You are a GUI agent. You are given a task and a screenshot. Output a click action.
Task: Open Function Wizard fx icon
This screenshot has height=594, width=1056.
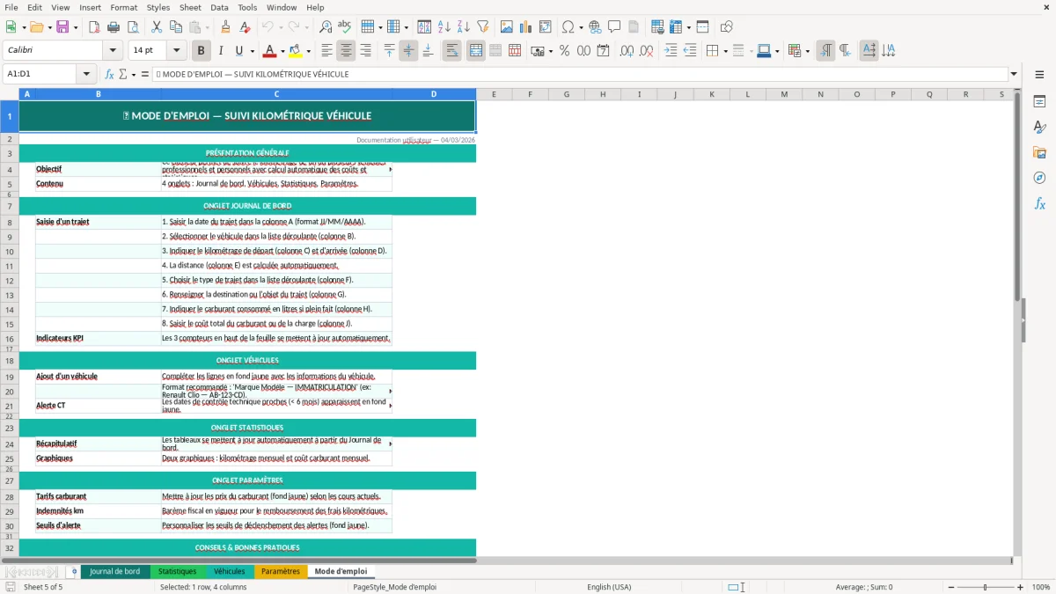pyautogui.click(x=109, y=74)
